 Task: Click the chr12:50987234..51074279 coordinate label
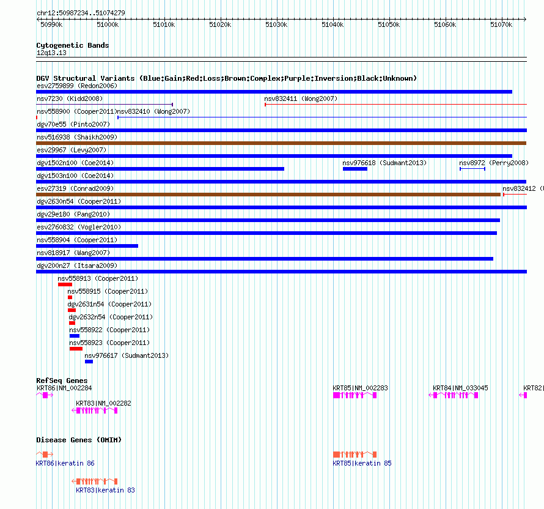81,13
